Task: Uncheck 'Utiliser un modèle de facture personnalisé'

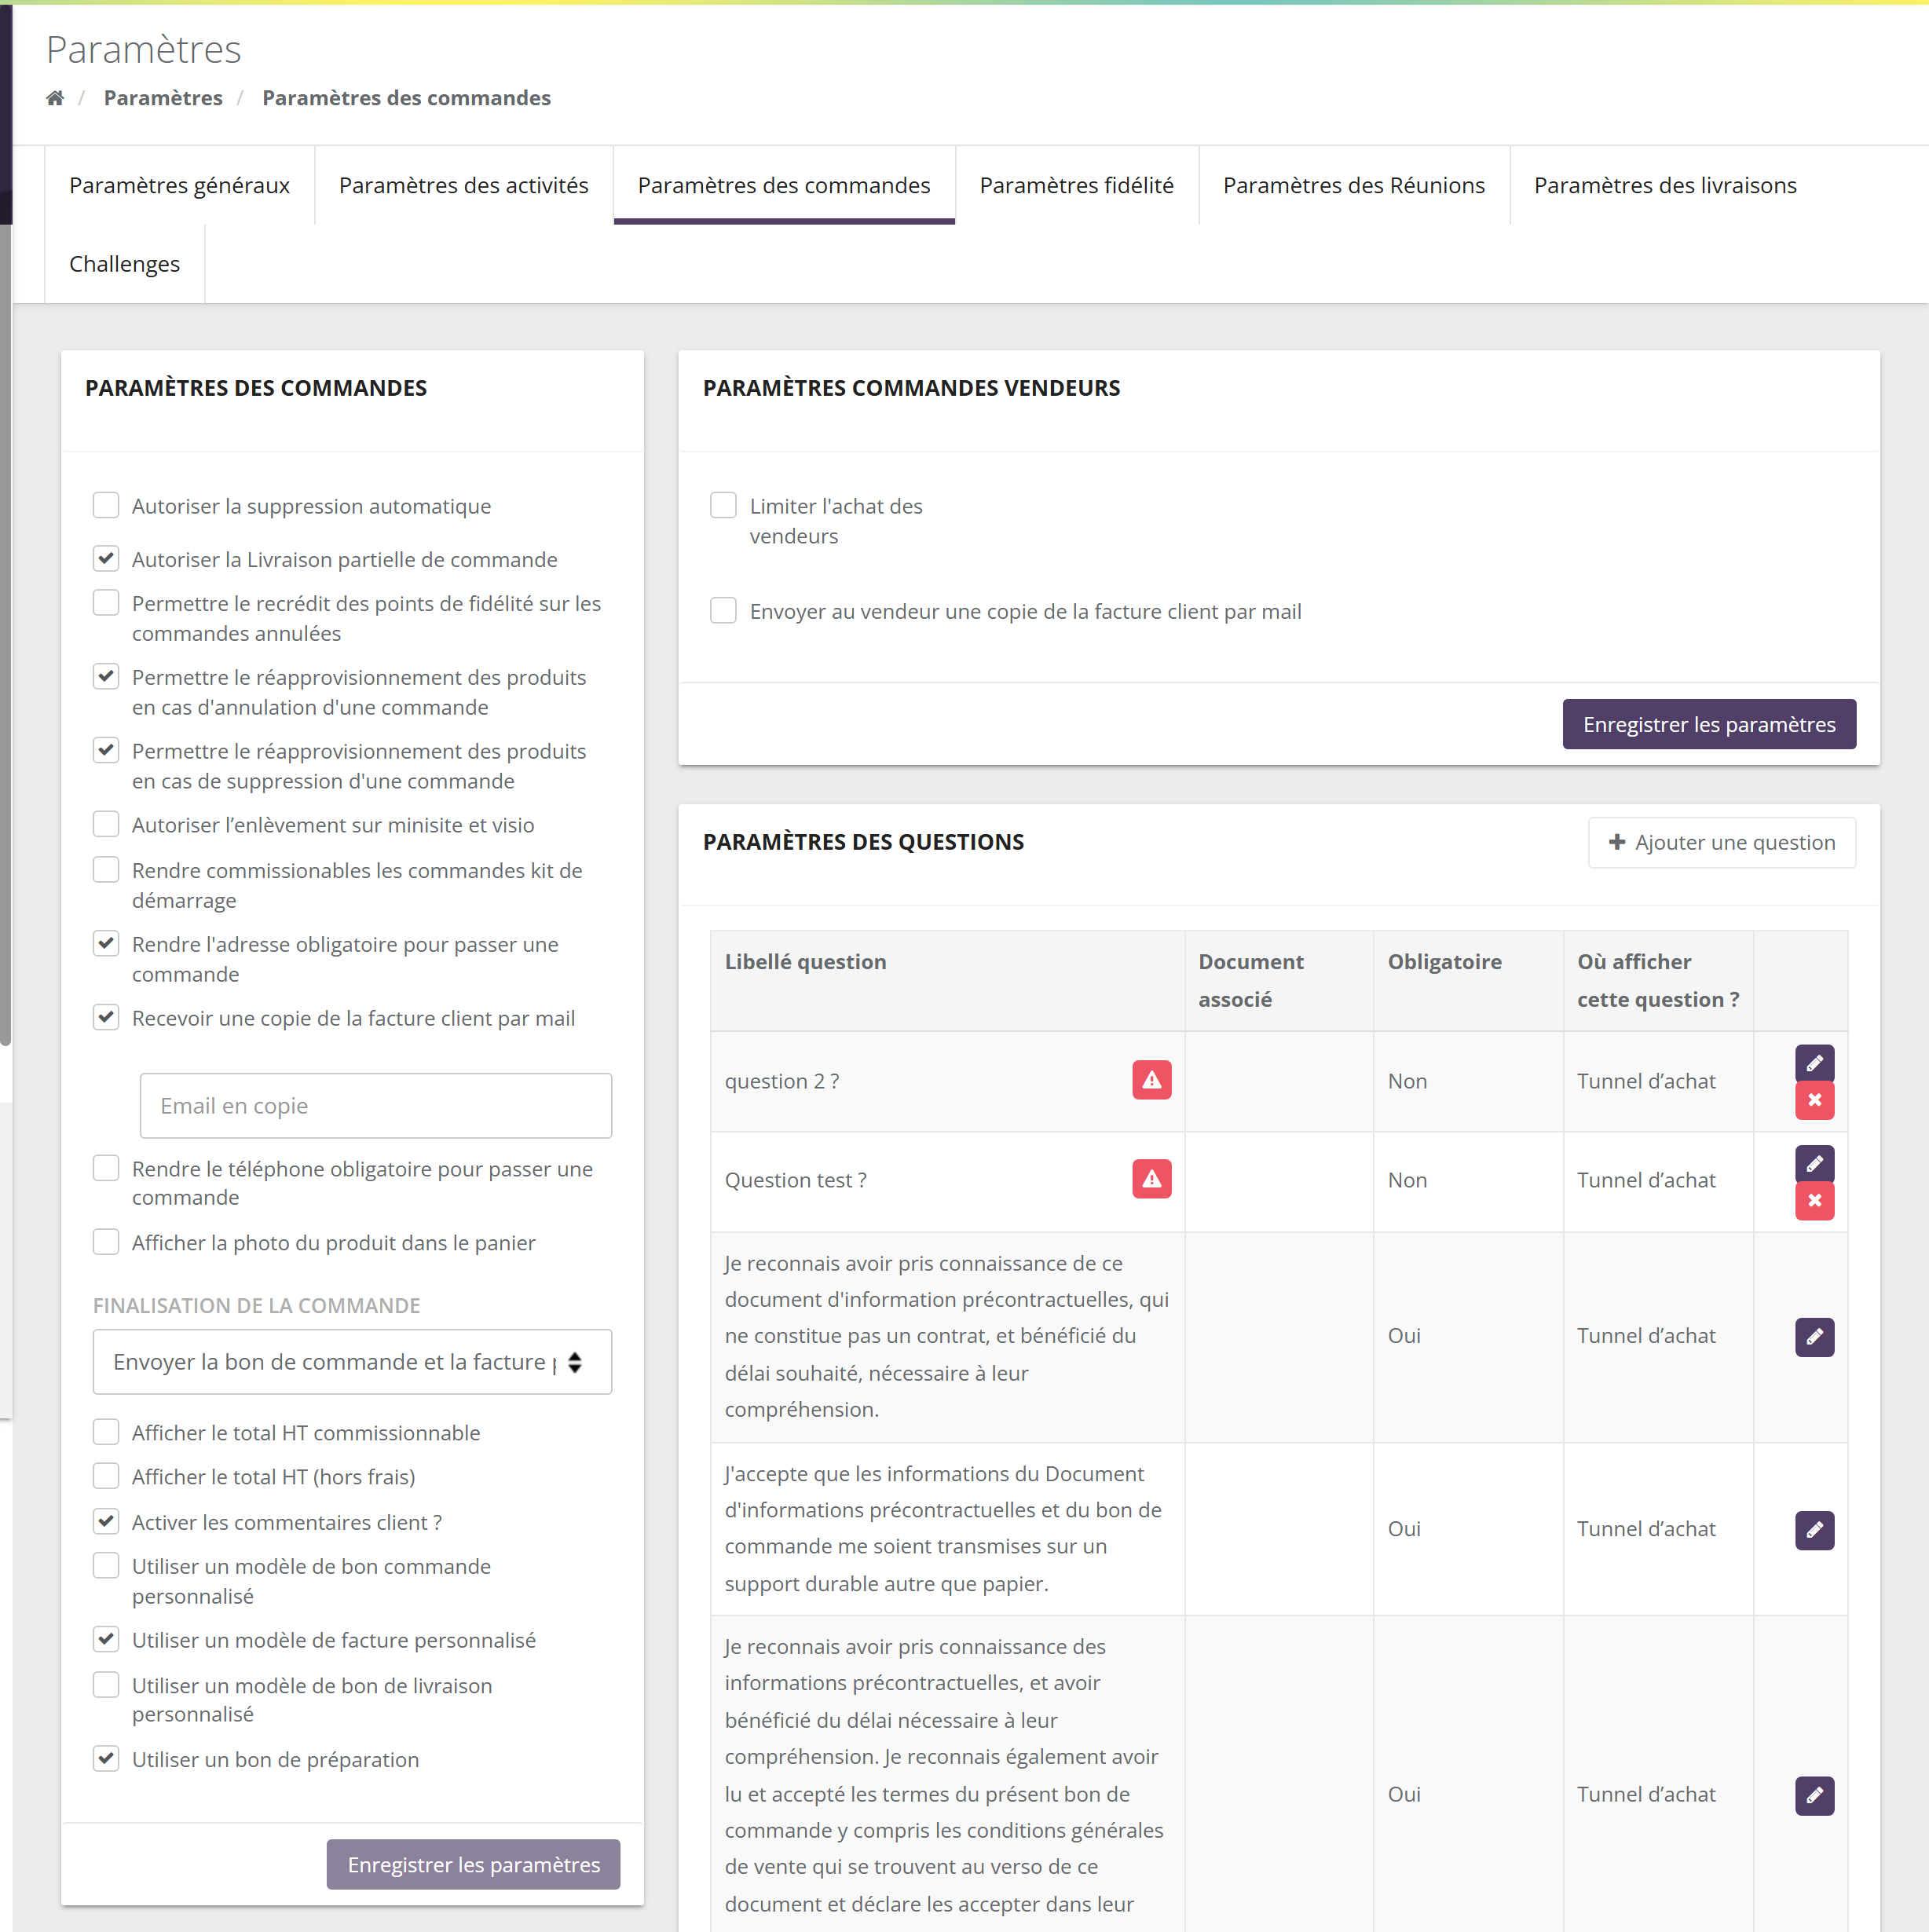Action: 106,1639
